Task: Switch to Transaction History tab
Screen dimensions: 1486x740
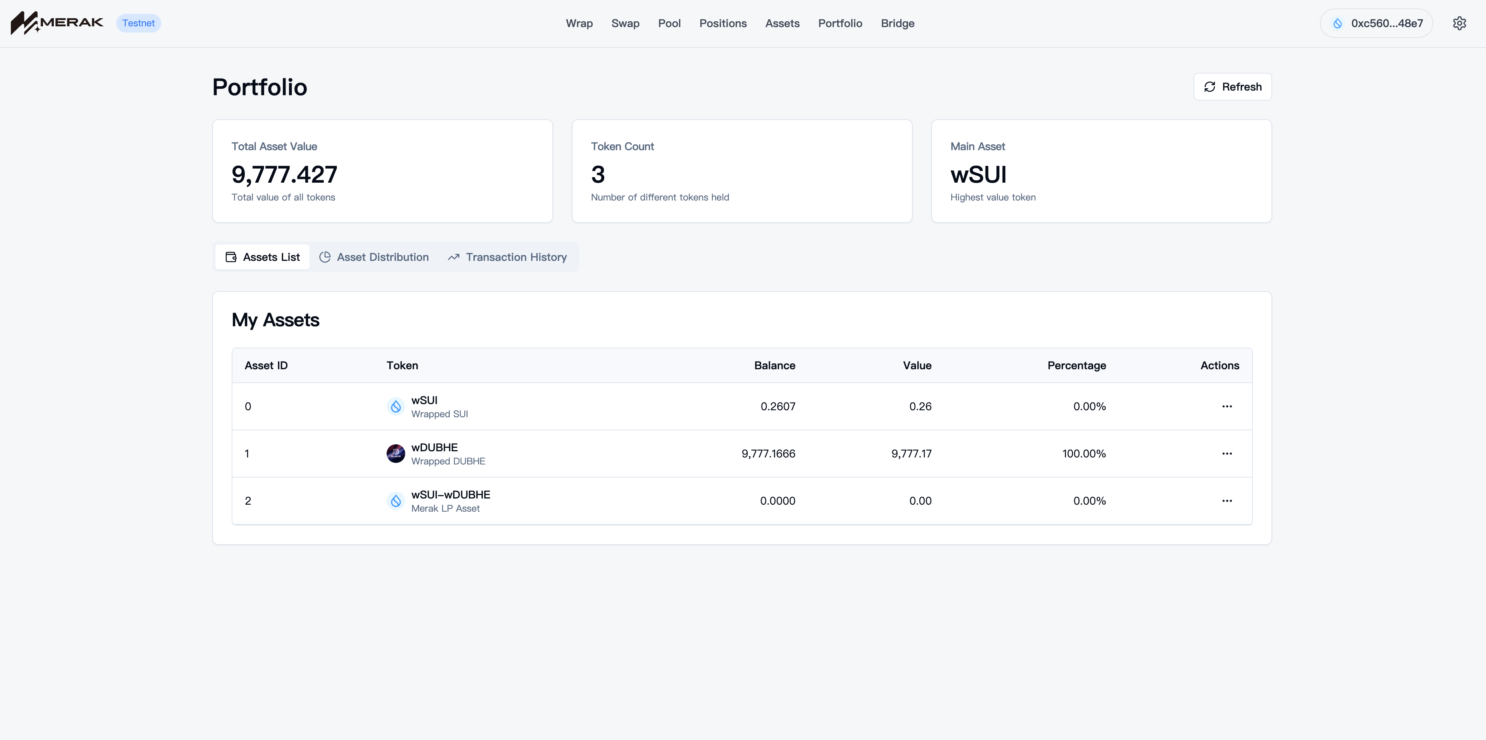Action: coord(507,257)
